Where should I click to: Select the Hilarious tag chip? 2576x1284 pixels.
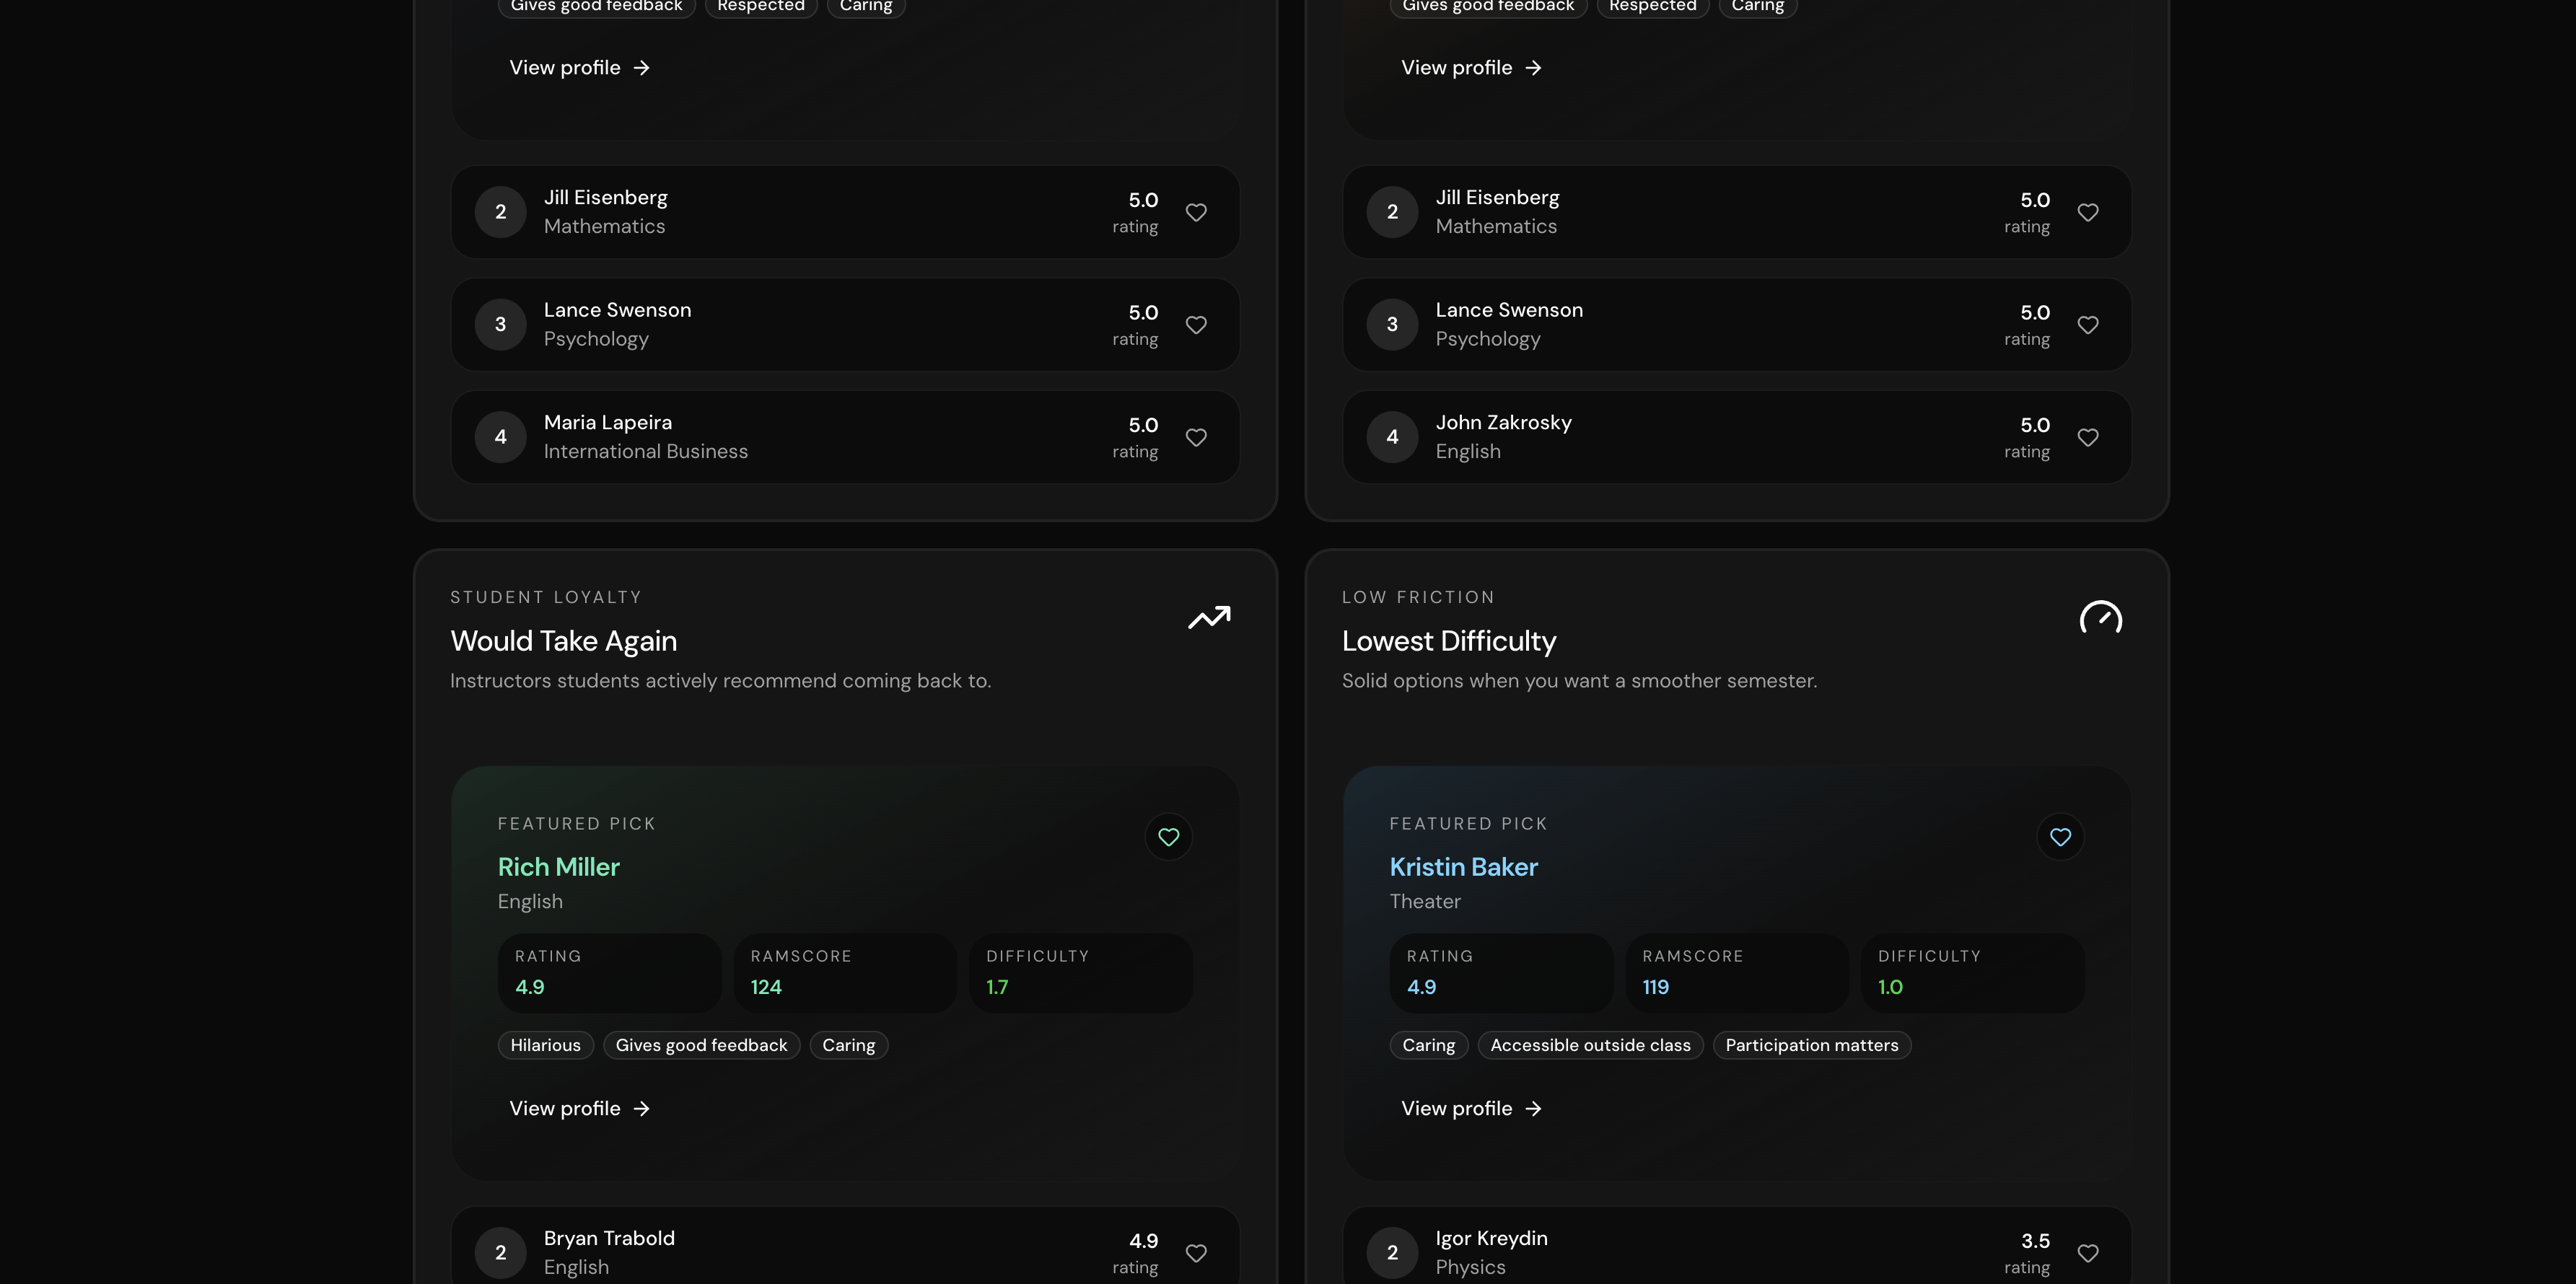coord(545,1045)
